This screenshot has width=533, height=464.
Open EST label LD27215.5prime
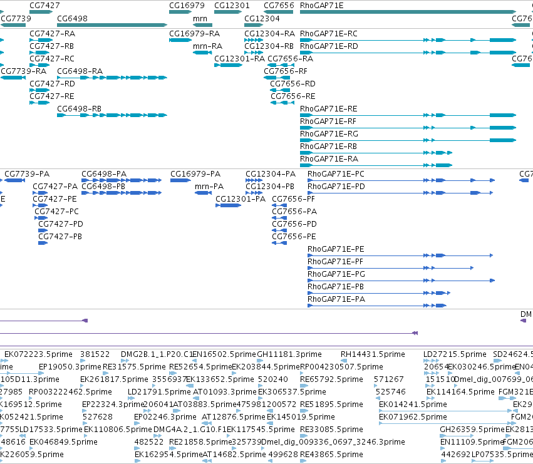455,354
